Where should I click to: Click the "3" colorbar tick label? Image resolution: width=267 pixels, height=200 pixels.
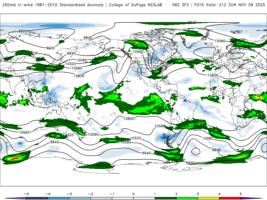click(x=198, y=194)
